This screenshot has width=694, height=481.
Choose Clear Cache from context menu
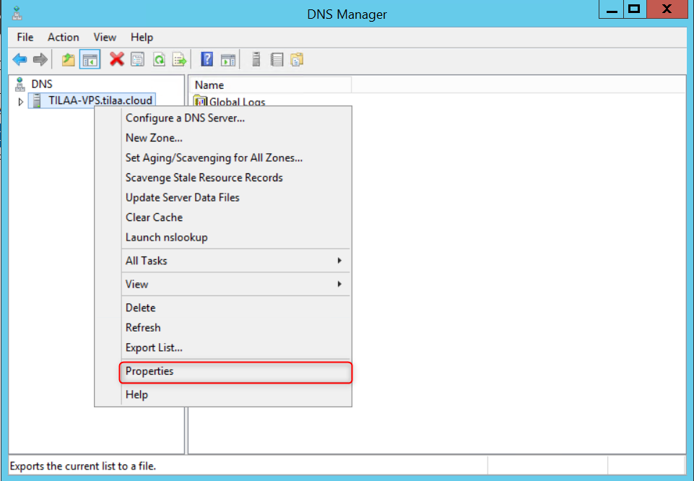point(236,217)
